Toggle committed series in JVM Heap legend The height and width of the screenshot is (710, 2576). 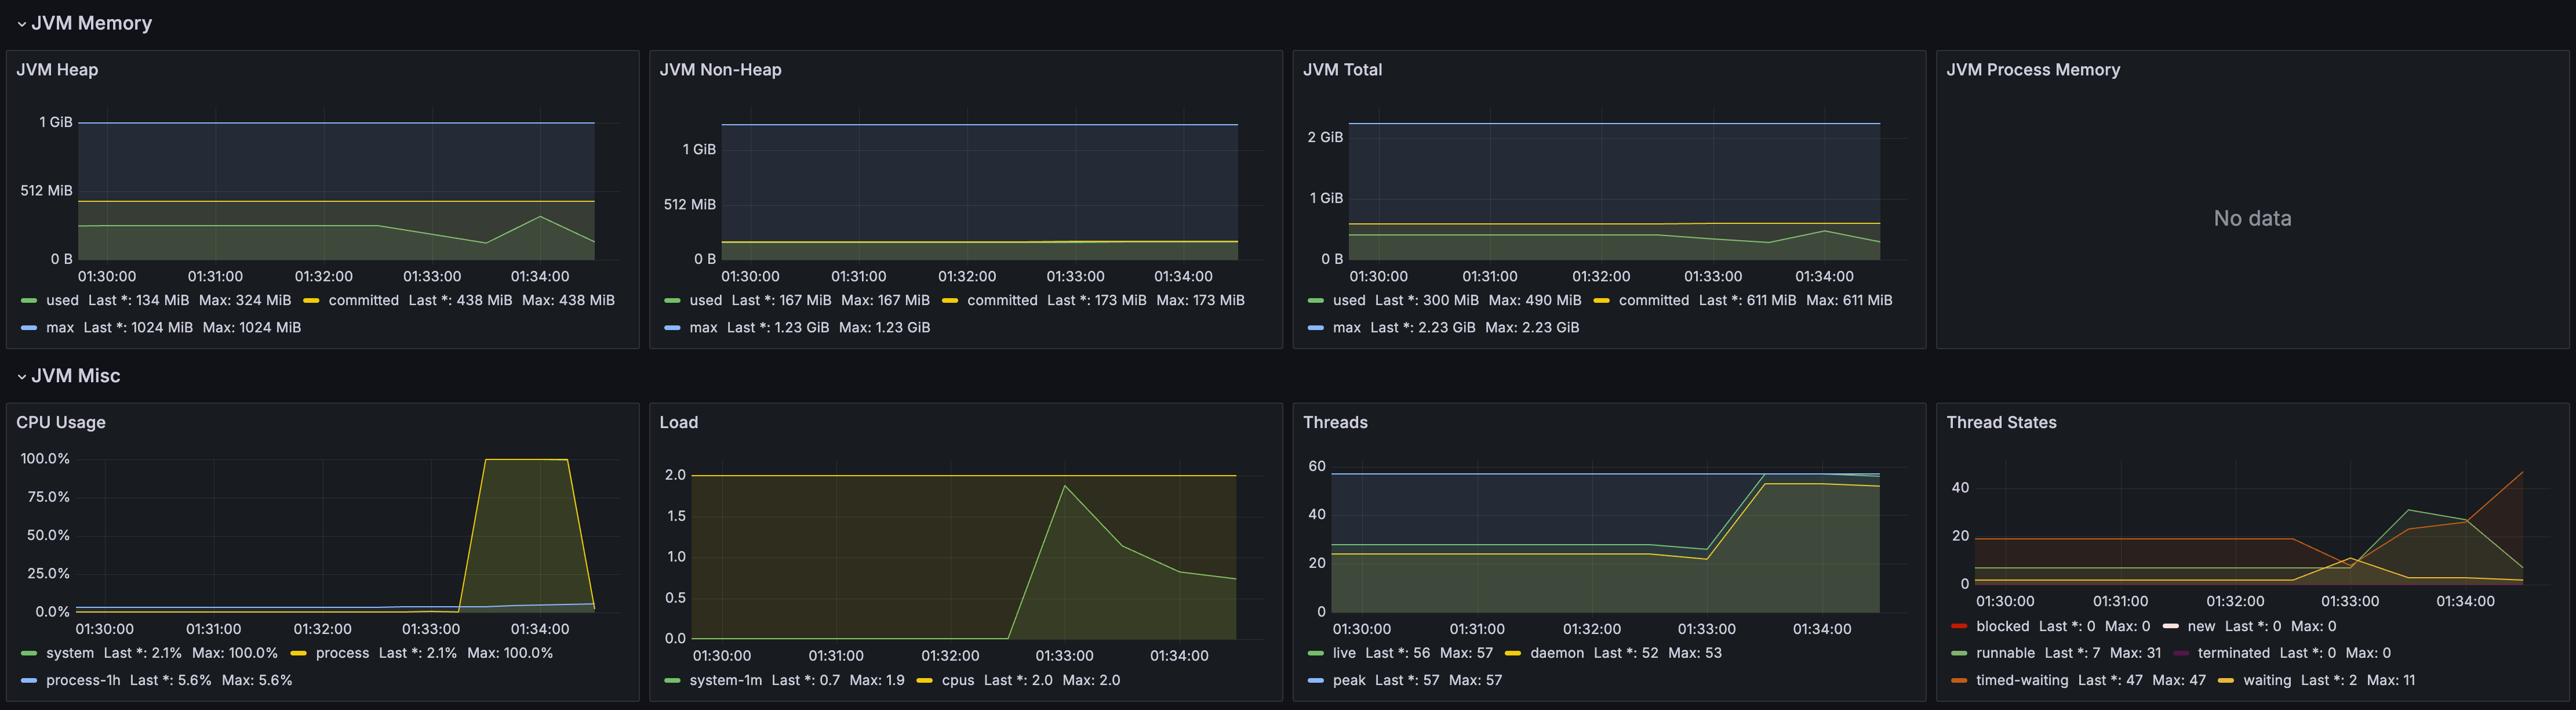point(363,300)
